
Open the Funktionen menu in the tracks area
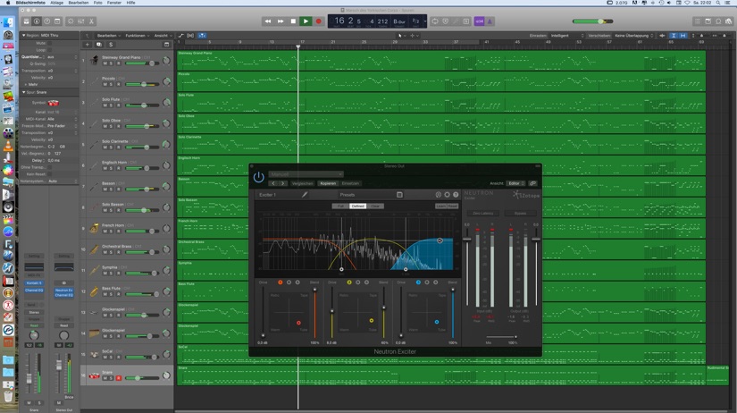click(137, 35)
